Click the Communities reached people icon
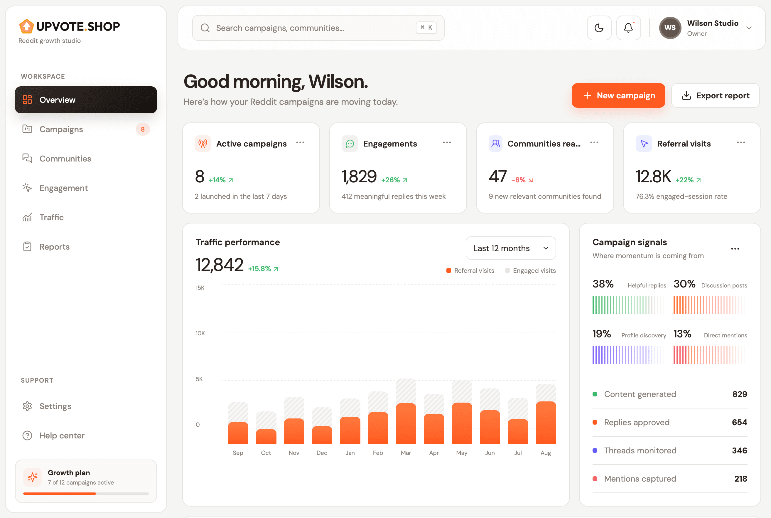 [496, 143]
